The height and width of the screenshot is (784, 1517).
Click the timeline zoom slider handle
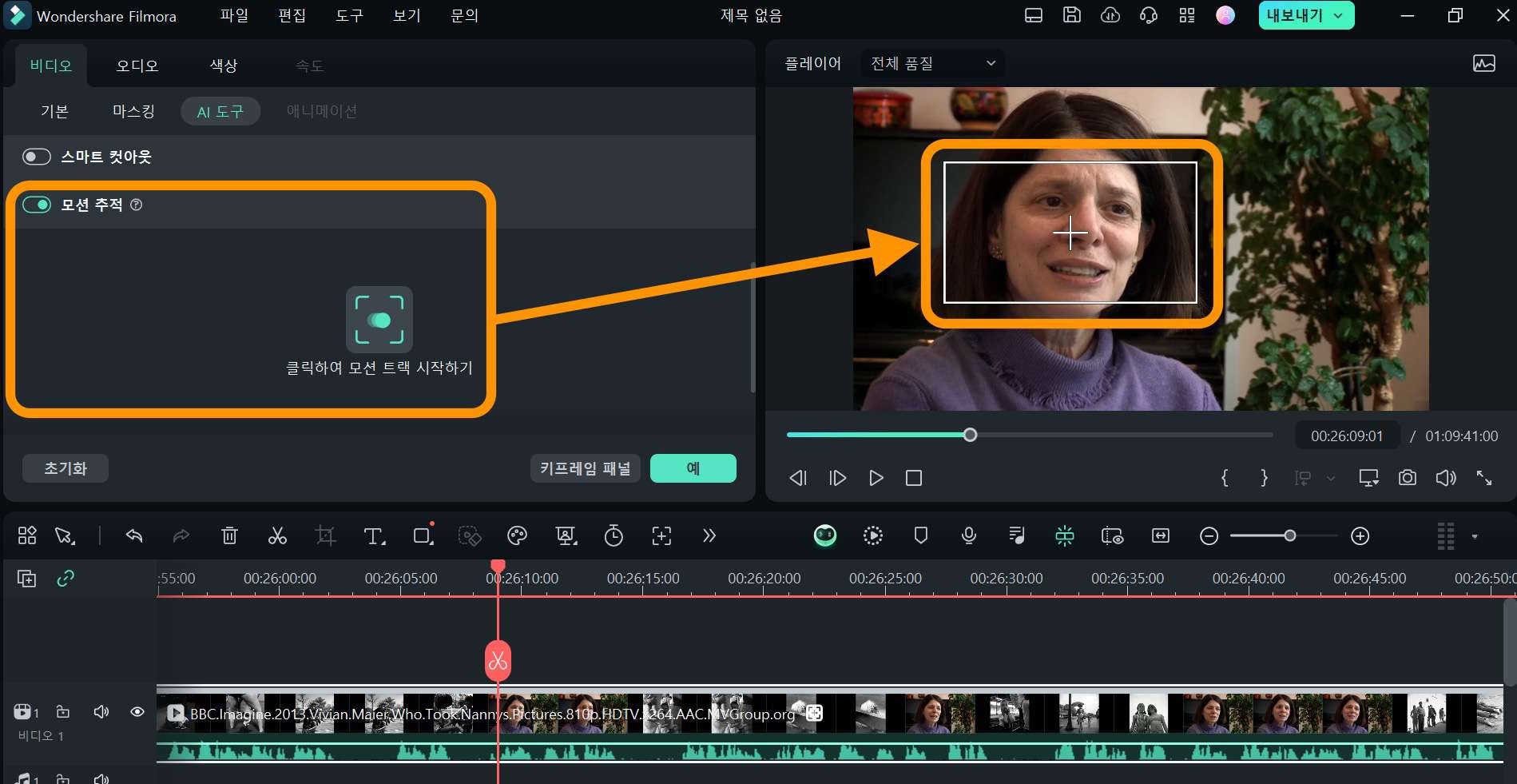[x=1290, y=535]
